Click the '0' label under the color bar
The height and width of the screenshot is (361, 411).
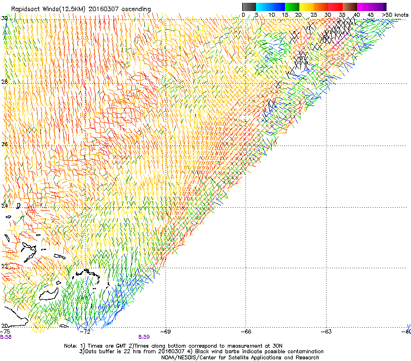pyautogui.click(x=243, y=14)
